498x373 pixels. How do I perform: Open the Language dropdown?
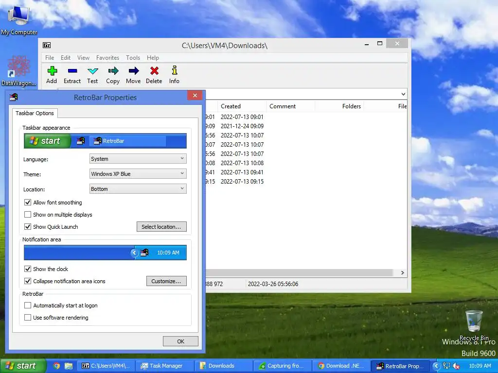(x=138, y=159)
